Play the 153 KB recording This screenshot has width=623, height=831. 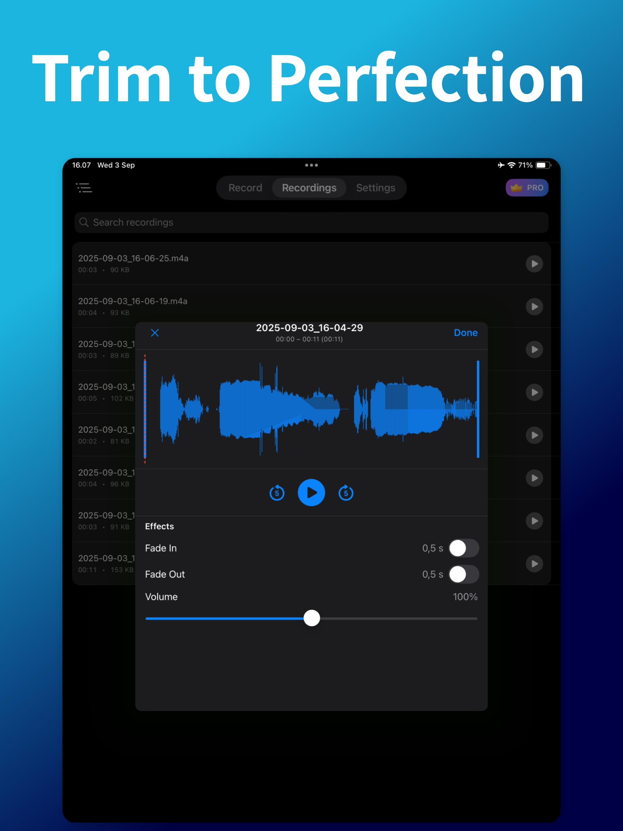point(534,564)
